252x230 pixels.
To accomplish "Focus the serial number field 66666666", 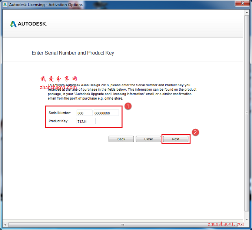I will click(106, 113).
